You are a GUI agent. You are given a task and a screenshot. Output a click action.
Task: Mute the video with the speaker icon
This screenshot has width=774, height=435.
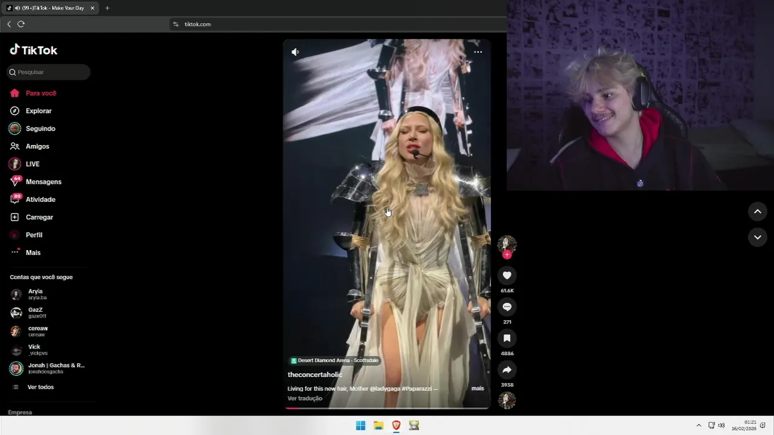click(x=295, y=52)
